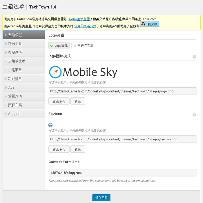This screenshot has height=203, width=203.
Task: Click the QQ交谈 chat icon button
Action: 149,24
